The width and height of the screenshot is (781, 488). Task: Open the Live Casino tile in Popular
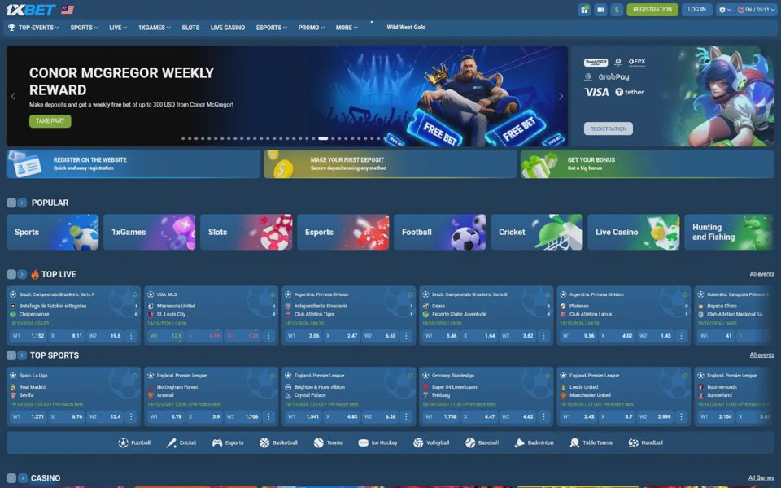coord(634,232)
